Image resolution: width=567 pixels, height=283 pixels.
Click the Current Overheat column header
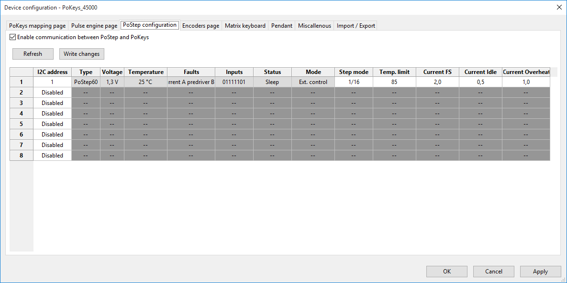(526, 72)
